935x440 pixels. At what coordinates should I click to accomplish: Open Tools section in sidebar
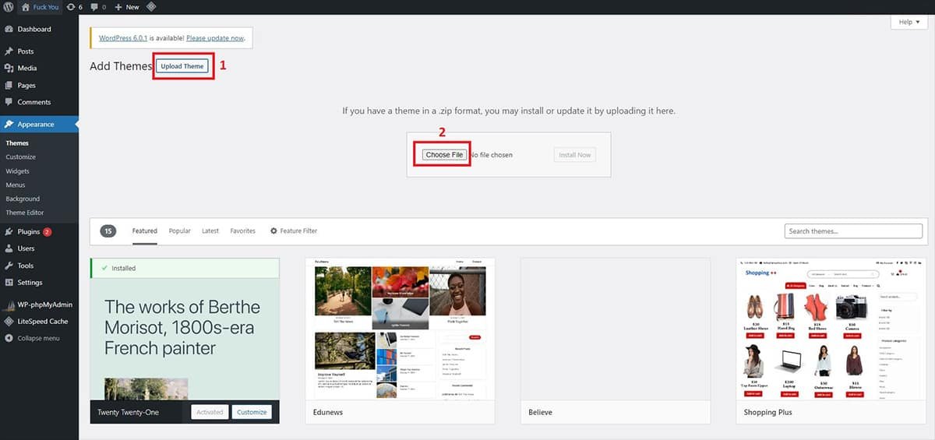pyautogui.click(x=25, y=266)
